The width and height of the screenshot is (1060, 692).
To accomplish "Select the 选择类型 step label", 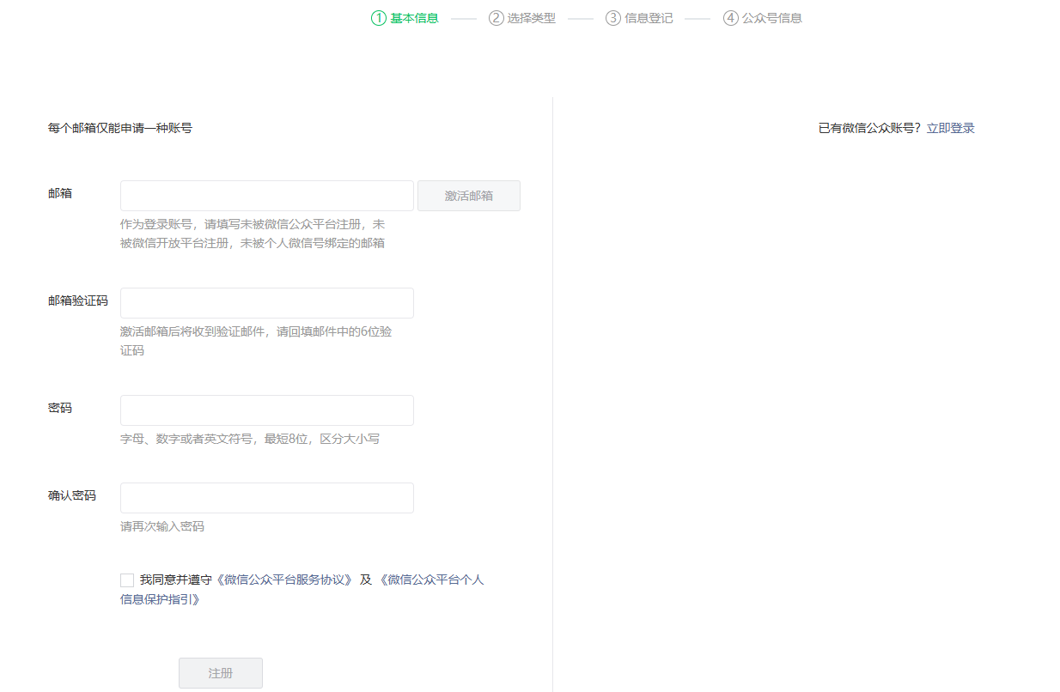I will pos(530,17).
